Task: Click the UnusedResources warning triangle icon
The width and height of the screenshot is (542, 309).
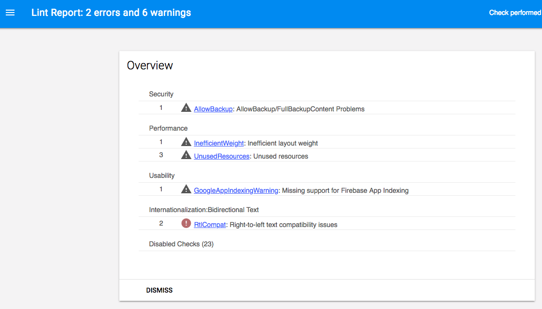Action: [x=186, y=155]
